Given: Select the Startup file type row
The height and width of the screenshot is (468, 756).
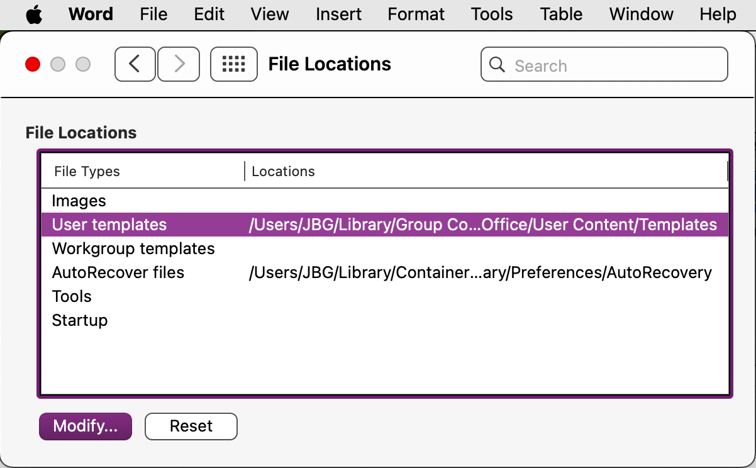Looking at the screenshot, I should 385,320.
